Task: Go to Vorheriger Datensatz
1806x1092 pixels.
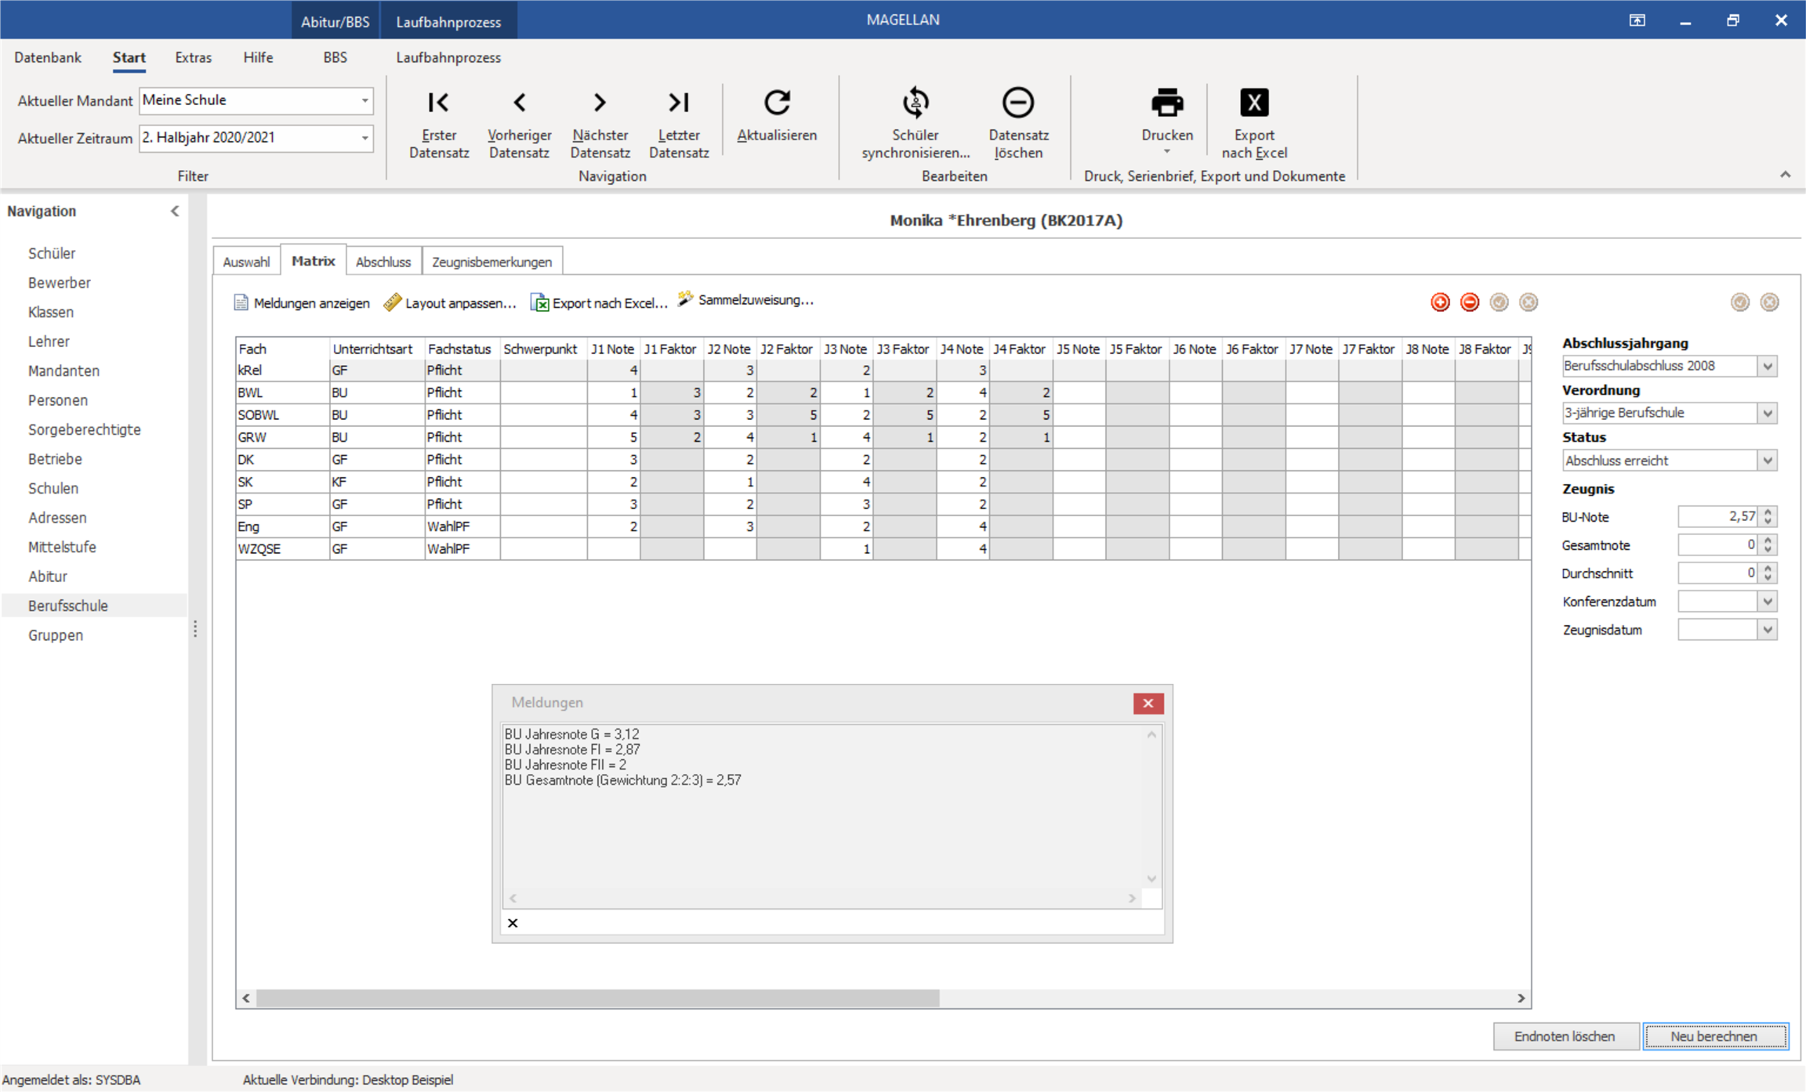Action: point(519,123)
